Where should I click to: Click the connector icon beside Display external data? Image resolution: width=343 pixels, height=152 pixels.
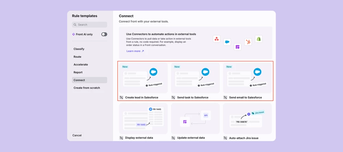[x=121, y=138]
